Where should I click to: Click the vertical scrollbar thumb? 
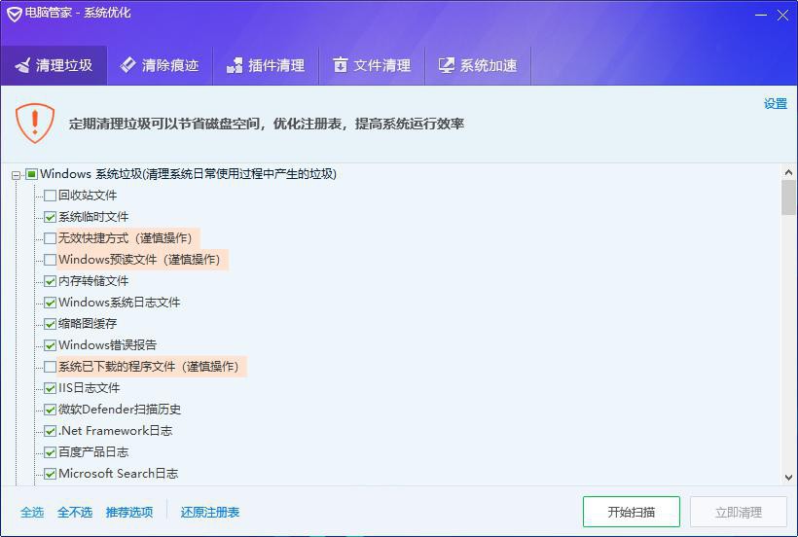789,197
